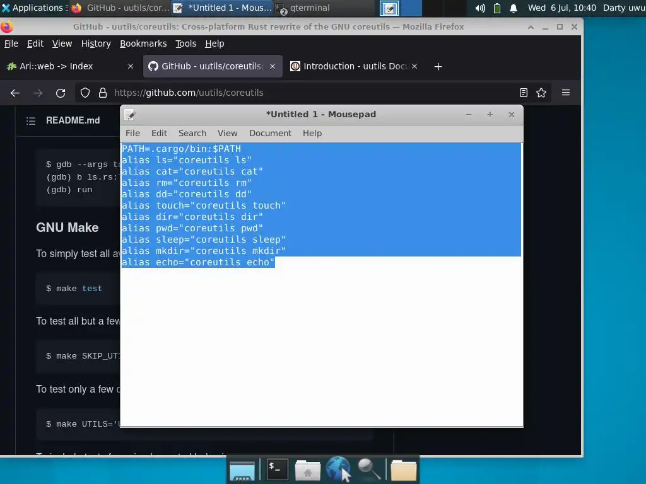The height and width of the screenshot is (484, 646).
Task: Switch to Untitled 1 Mousepad taskbar entry
Action: (223, 8)
